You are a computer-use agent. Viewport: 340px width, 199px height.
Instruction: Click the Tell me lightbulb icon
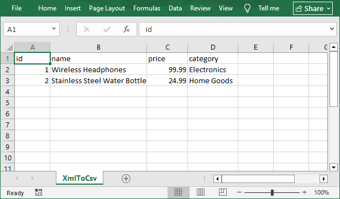pyautogui.click(x=247, y=8)
